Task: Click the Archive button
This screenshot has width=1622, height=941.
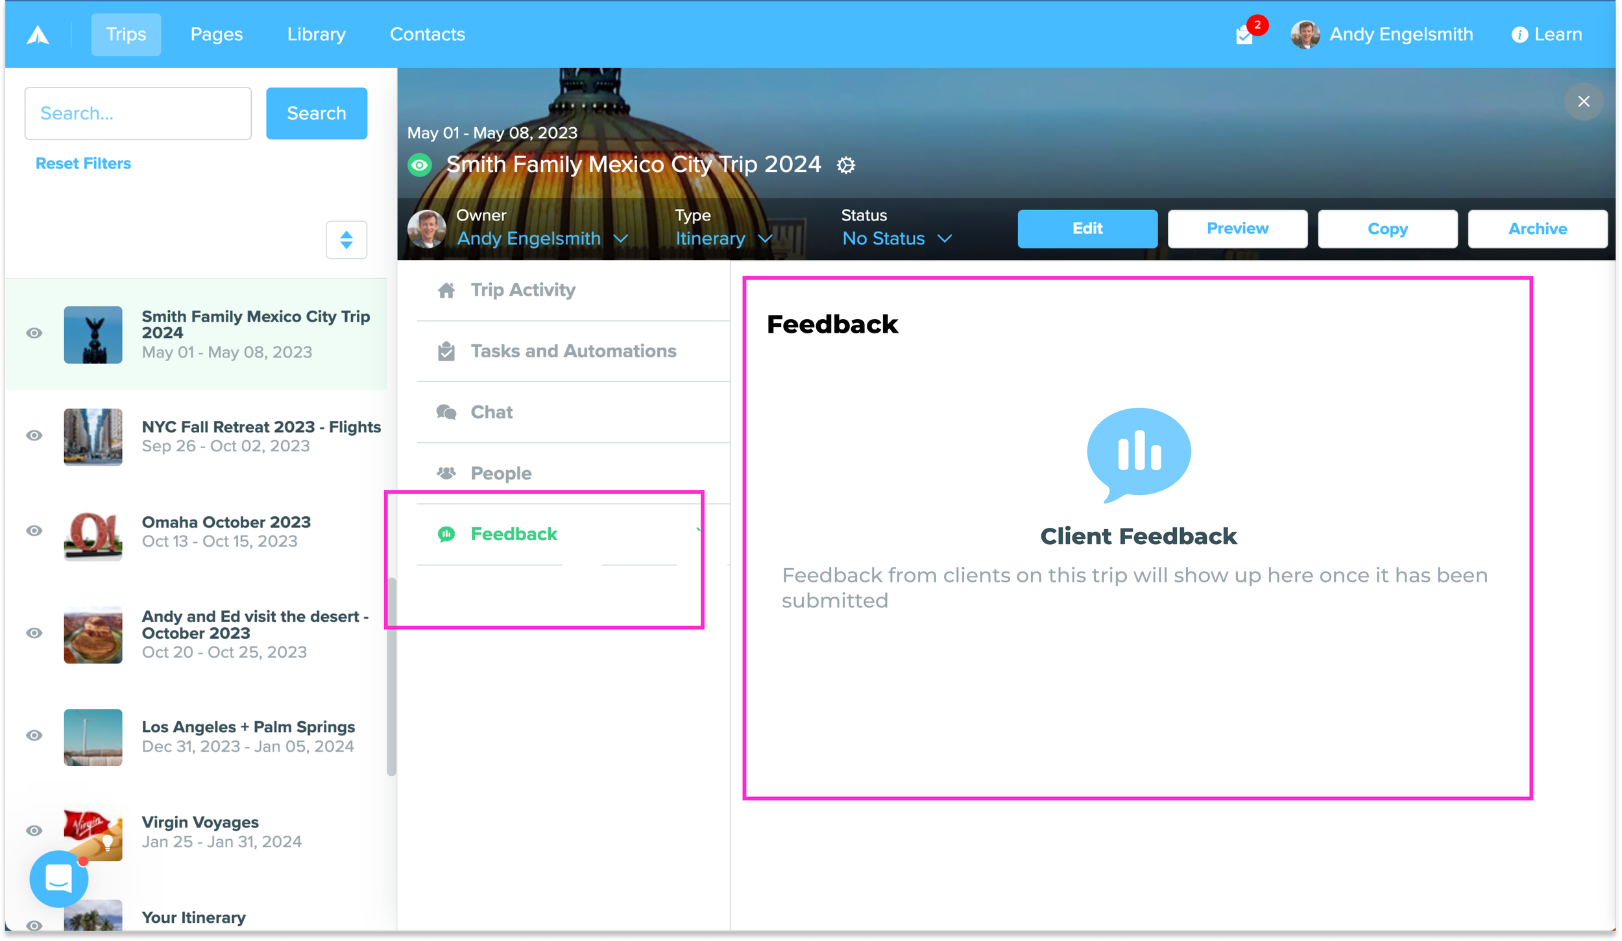Action: click(1537, 229)
